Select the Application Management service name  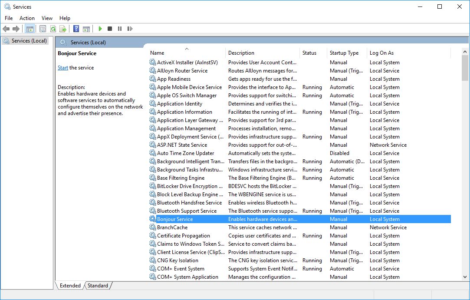187,129
